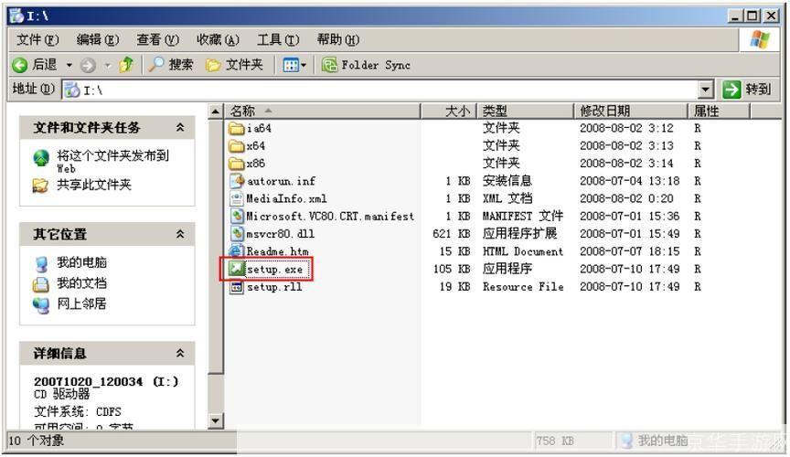Click the Go button beside address bar

pos(747,90)
